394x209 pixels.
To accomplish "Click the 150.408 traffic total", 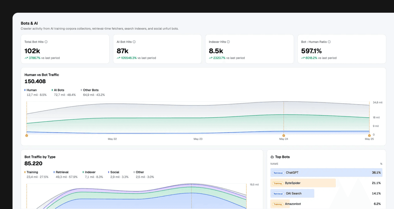I will click(35, 81).
